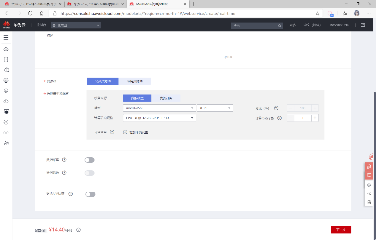Switch to ModelArts-管理控制台 tab
Viewport: 376px width, 240px height.
158,4
